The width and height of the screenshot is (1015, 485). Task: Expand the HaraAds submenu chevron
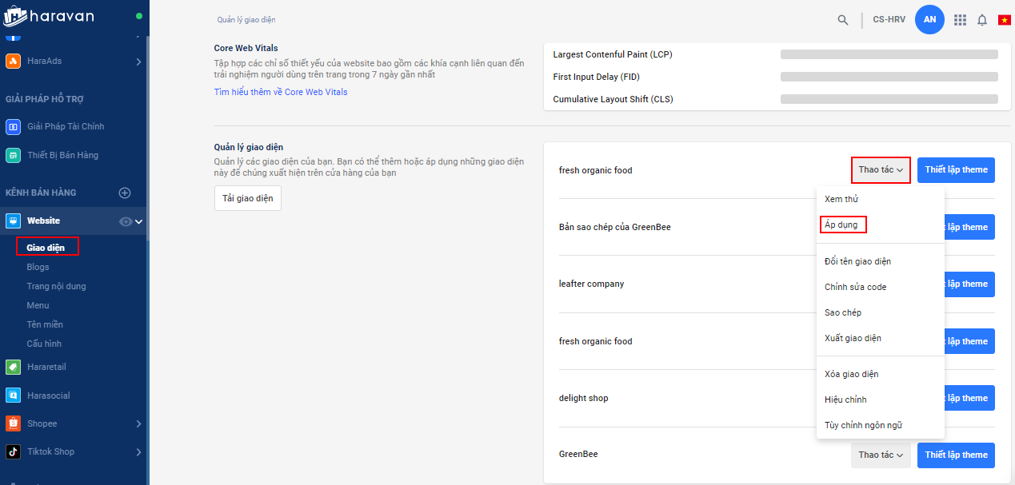click(x=138, y=62)
